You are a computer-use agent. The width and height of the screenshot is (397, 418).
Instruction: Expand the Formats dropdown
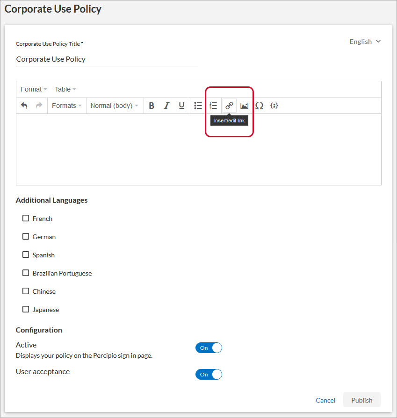pos(66,106)
